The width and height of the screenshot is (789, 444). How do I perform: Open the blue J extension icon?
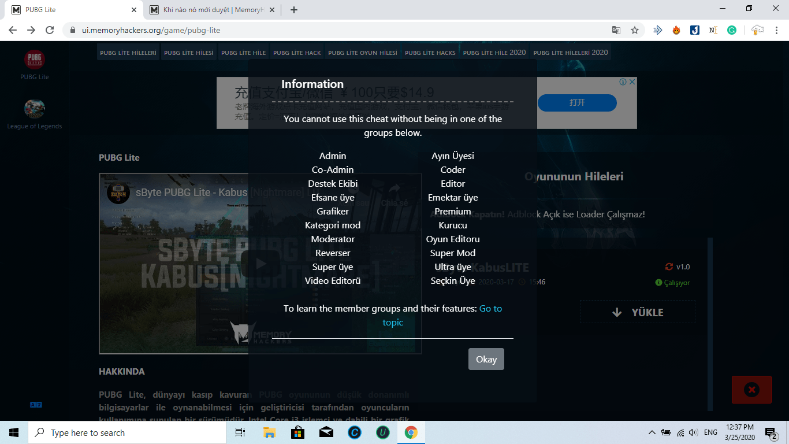click(x=695, y=30)
